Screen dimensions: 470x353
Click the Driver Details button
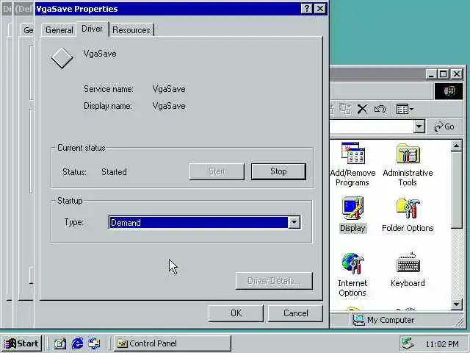pyautogui.click(x=274, y=281)
